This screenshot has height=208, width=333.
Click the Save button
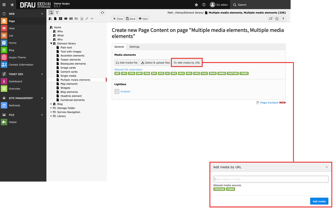(130, 19)
